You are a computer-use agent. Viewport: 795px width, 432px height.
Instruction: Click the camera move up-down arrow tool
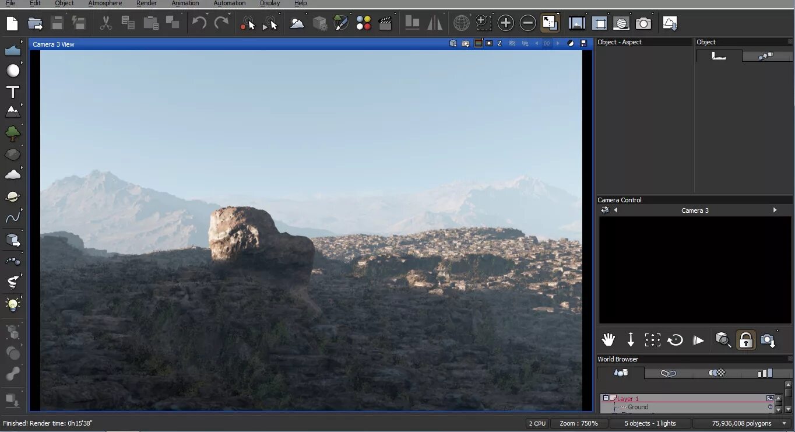[631, 340]
